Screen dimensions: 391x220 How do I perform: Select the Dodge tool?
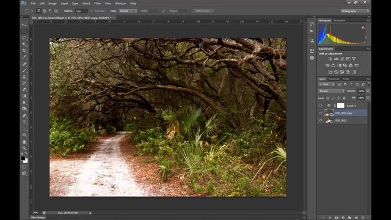[24, 109]
